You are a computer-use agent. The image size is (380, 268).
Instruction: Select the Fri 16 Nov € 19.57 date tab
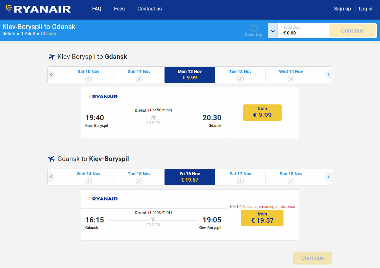coord(190,177)
